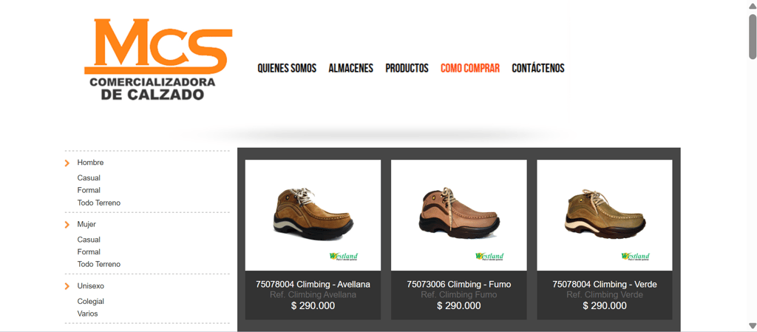This screenshot has height=332, width=757.
Task: Open the 75073006 Climbing - Fumo title
Action: [458, 284]
